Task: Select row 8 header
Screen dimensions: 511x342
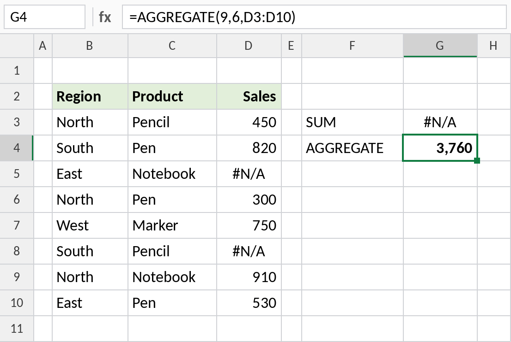Action: point(17,251)
